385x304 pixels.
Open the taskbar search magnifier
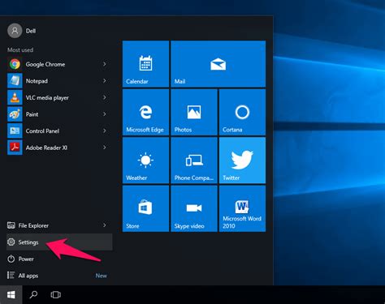33,294
